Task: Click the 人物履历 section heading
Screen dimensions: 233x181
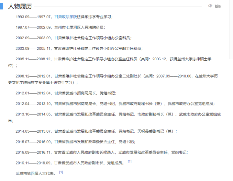Action: tap(20, 6)
